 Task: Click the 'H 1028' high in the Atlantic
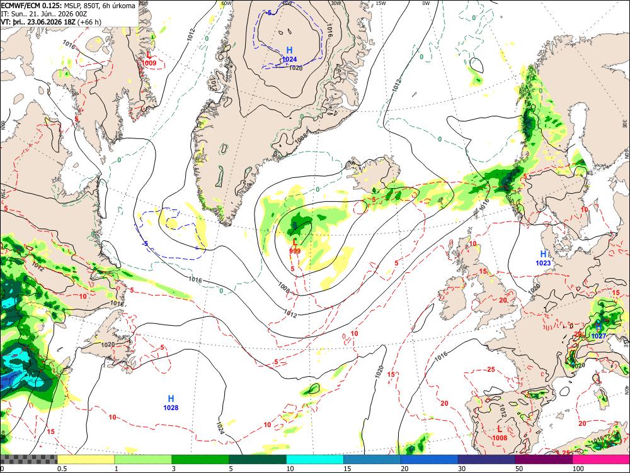point(171,403)
